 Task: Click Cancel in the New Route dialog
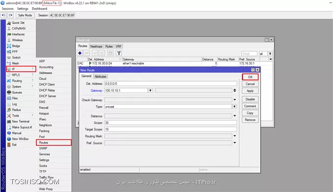(250, 84)
